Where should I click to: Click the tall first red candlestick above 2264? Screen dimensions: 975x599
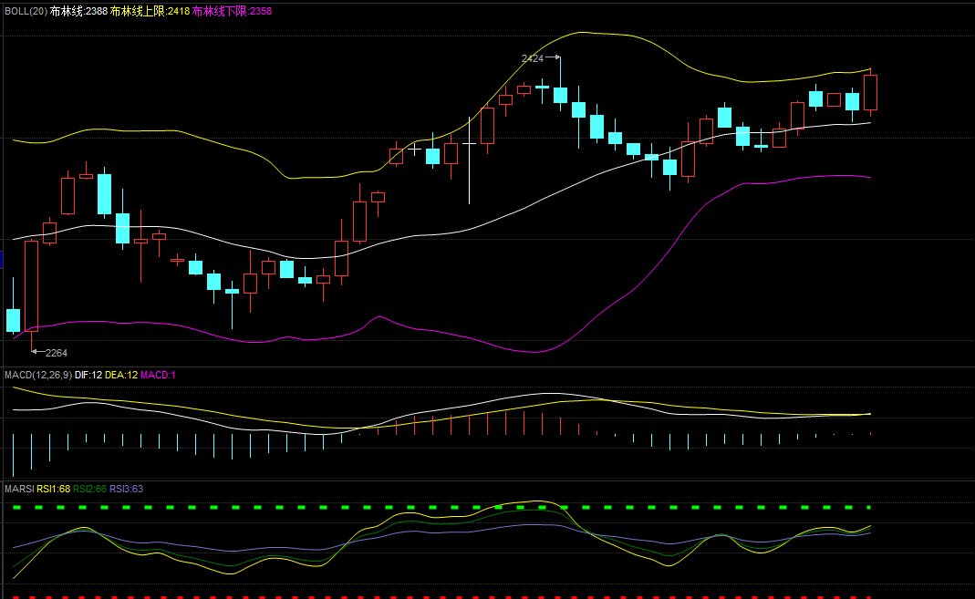point(31,285)
